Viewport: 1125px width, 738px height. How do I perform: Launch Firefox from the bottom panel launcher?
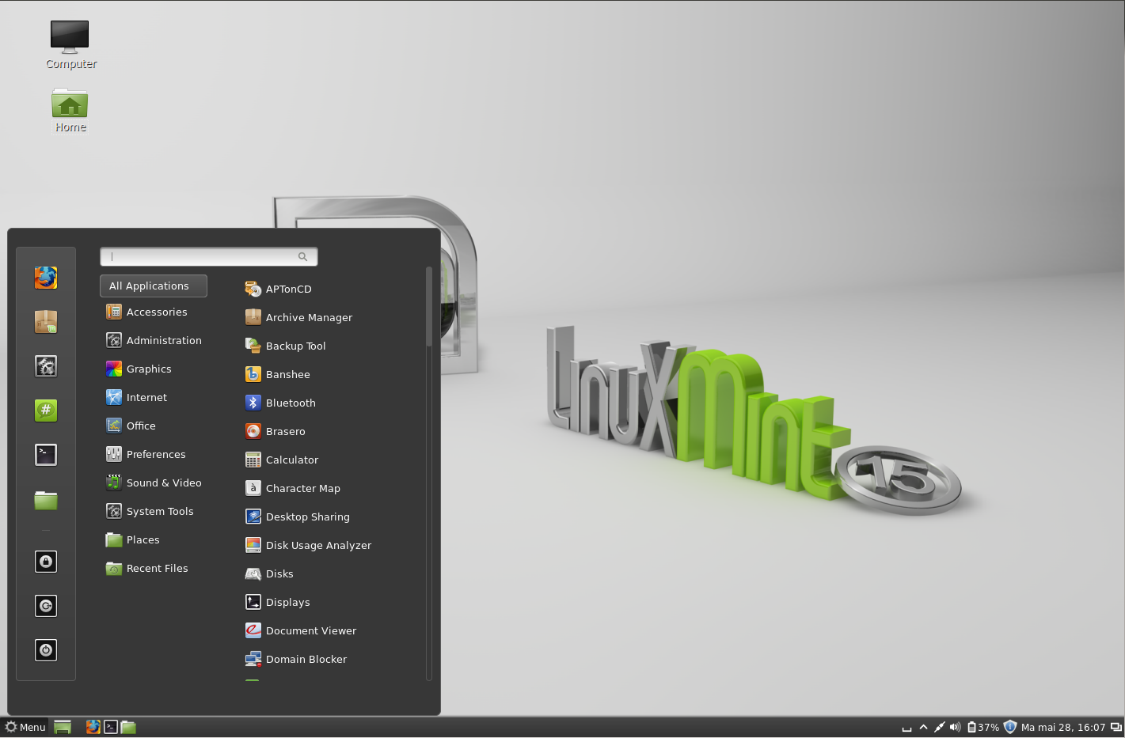93,727
